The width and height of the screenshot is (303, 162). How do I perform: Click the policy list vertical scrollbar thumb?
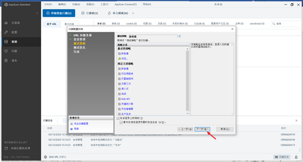[187, 81]
